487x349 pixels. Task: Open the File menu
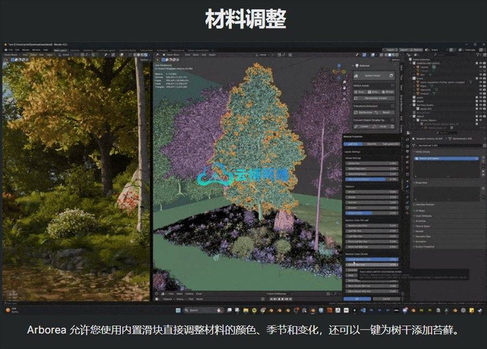[x=10, y=49]
